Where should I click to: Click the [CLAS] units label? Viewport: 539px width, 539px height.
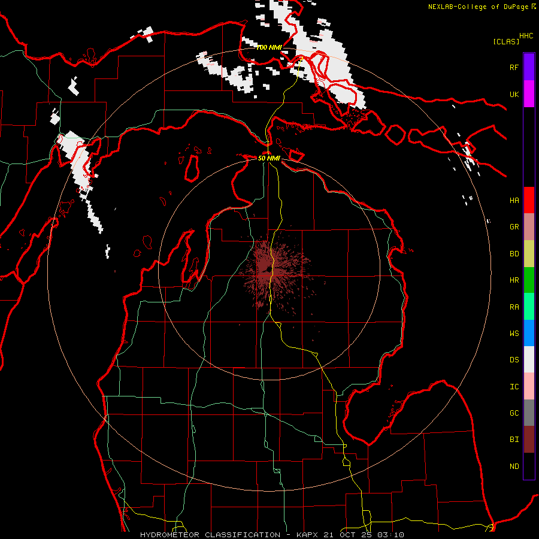click(506, 41)
